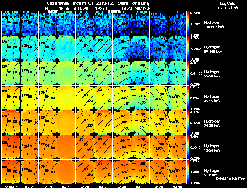The width and height of the screenshot is (247, 188).
Task: Click the 0.04183 color scale value
Action: point(196,73)
